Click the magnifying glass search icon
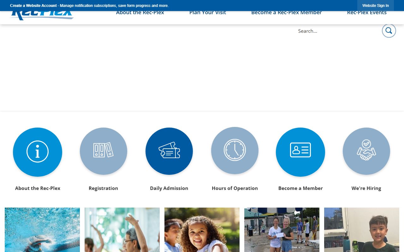 389,31
